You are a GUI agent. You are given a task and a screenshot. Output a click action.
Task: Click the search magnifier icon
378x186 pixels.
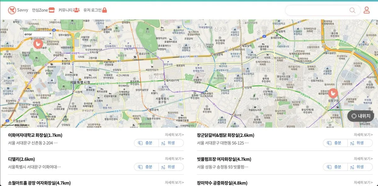point(352,10)
